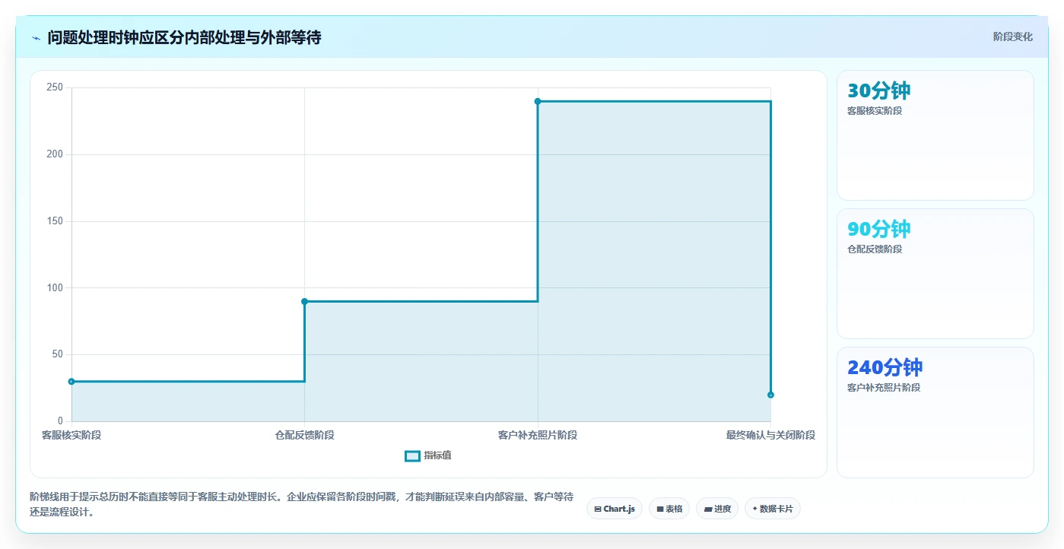
Task: Click the 阶段变化 label in header
Action: click(x=1012, y=36)
